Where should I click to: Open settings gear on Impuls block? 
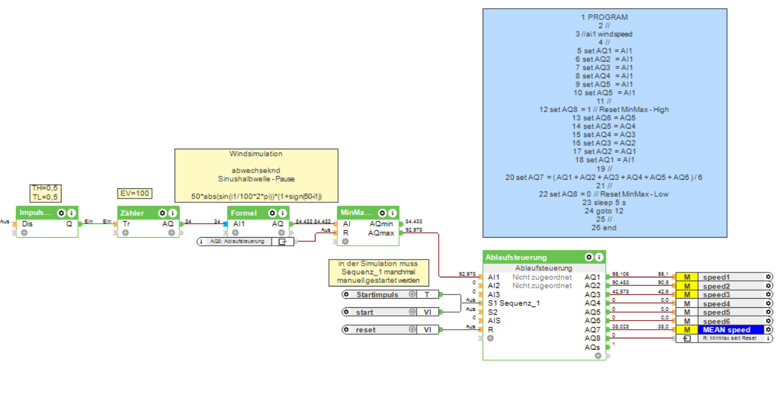[61, 213]
